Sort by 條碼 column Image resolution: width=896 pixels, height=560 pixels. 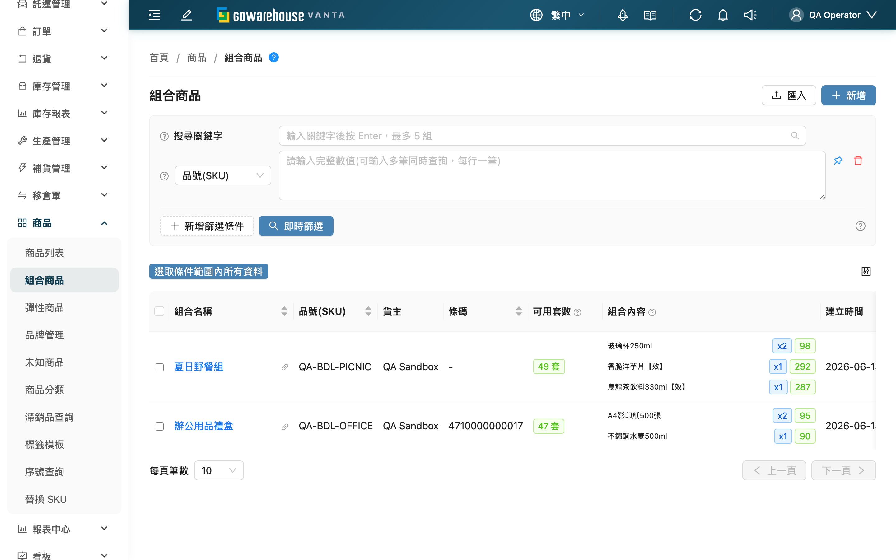tap(519, 311)
